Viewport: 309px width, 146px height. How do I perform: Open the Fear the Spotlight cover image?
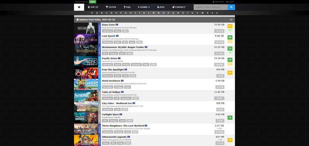point(86,73)
